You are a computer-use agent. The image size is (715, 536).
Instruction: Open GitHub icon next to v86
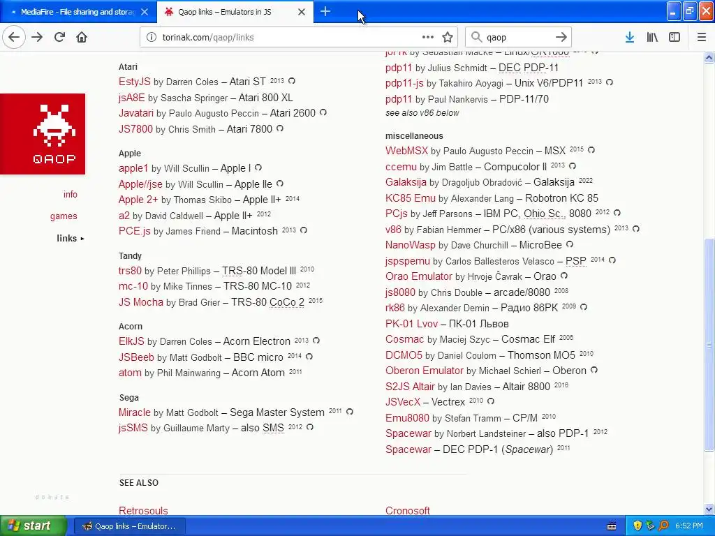[x=636, y=229]
